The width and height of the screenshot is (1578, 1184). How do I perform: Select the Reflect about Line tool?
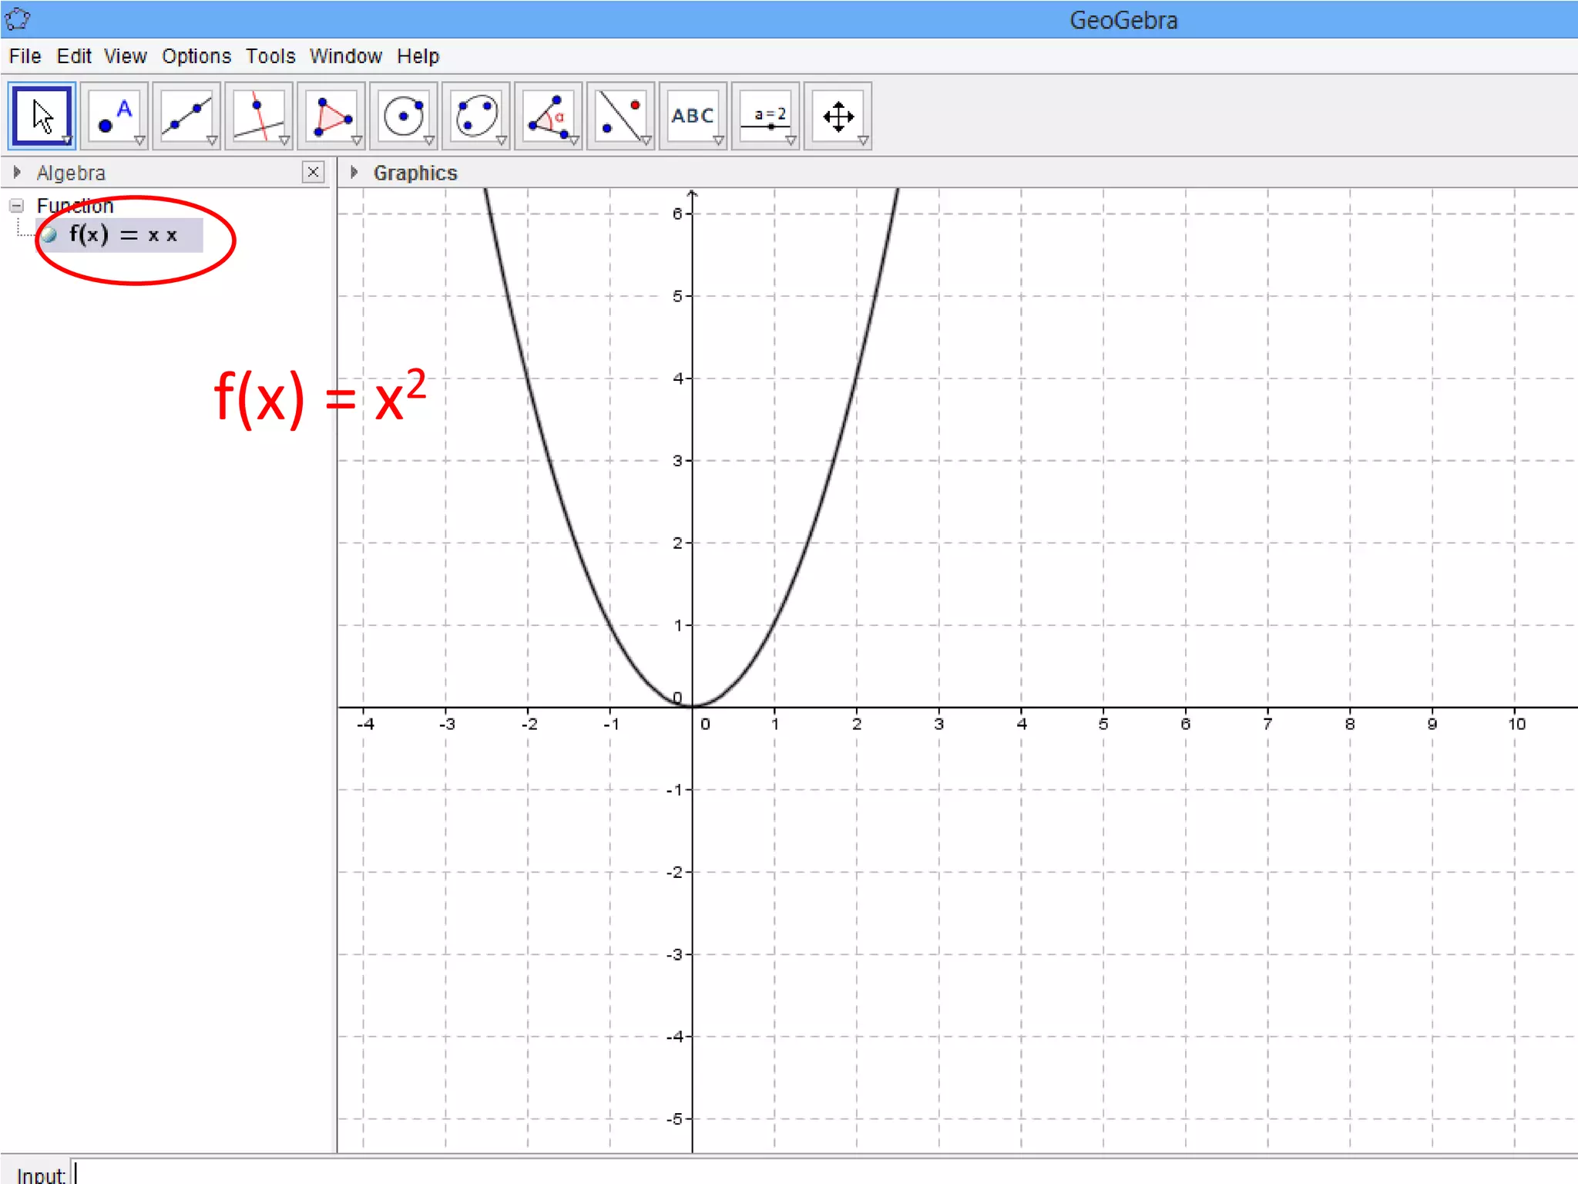coord(621,116)
